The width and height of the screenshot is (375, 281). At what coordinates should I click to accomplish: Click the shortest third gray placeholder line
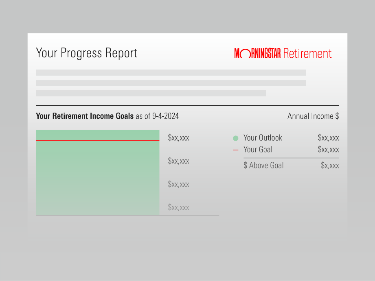(x=151, y=93)
